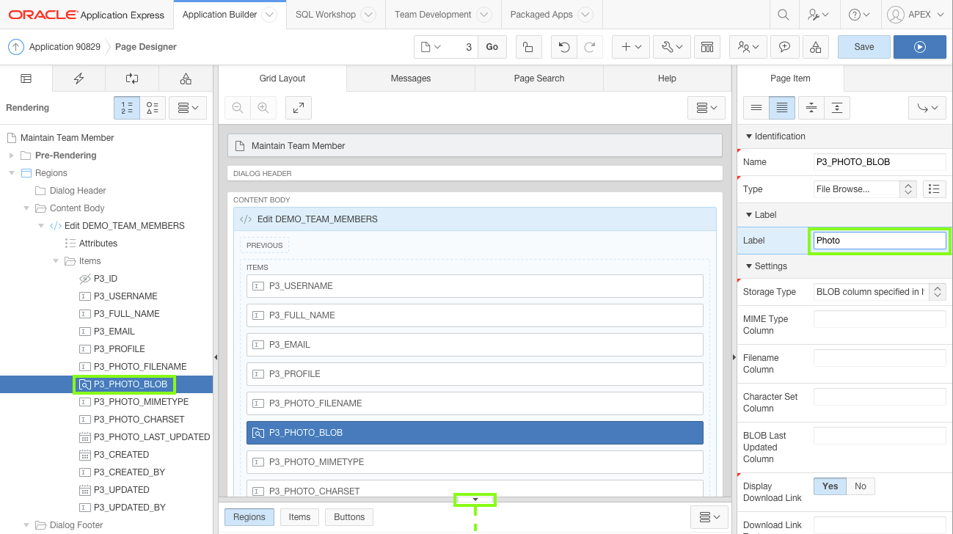Open the Packaged Apps dropdown arrow
This screenshot has height=534, width=953.
click(x=585, y=15)
